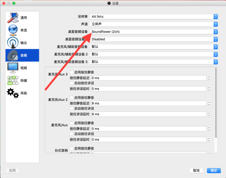This screenshot has height=178, width=226.
Task: Open the 通用 (General) settings icon
Action: click(12, 17)
